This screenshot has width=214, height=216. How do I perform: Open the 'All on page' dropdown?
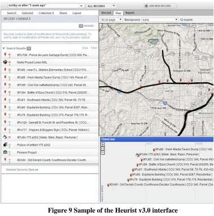tap(111, 20)
